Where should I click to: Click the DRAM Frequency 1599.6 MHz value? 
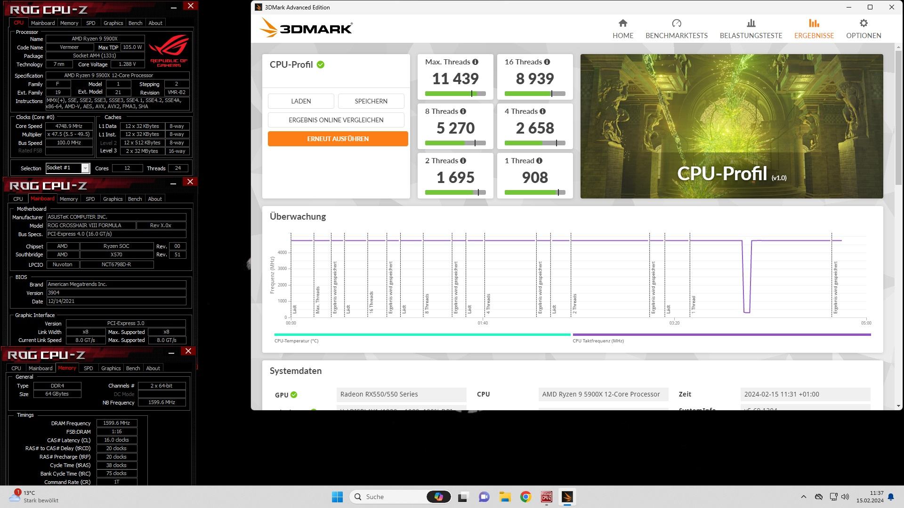(117, 423)
